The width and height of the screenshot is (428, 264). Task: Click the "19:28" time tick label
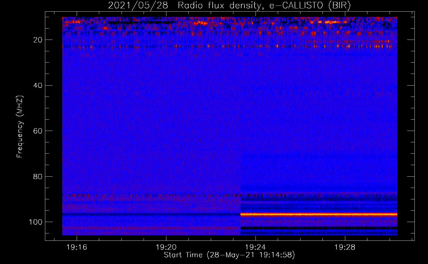[345, 247]
